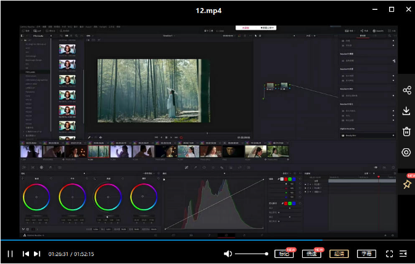Collapse the LUT root folder arrow
The width and height of the screenshot is (415, 264).
pyautogui.click(x=22, y=41)
